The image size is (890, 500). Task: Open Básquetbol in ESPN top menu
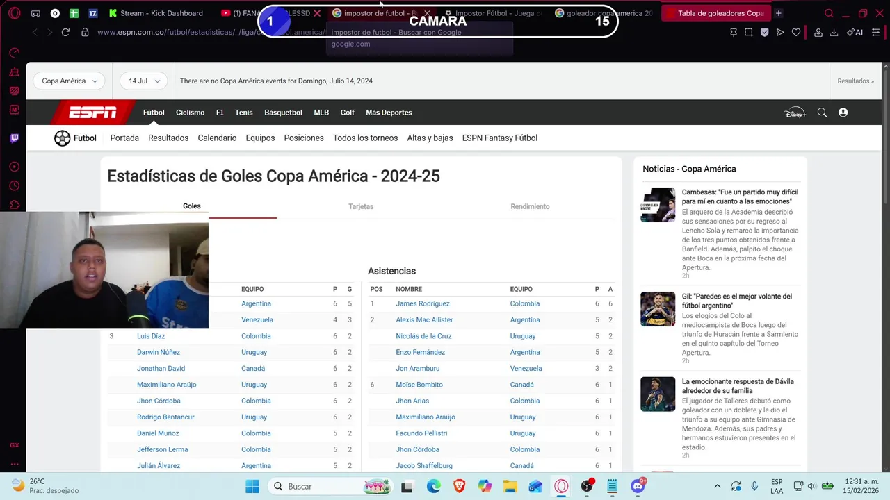pyautogui.click(x=283, y=112)
